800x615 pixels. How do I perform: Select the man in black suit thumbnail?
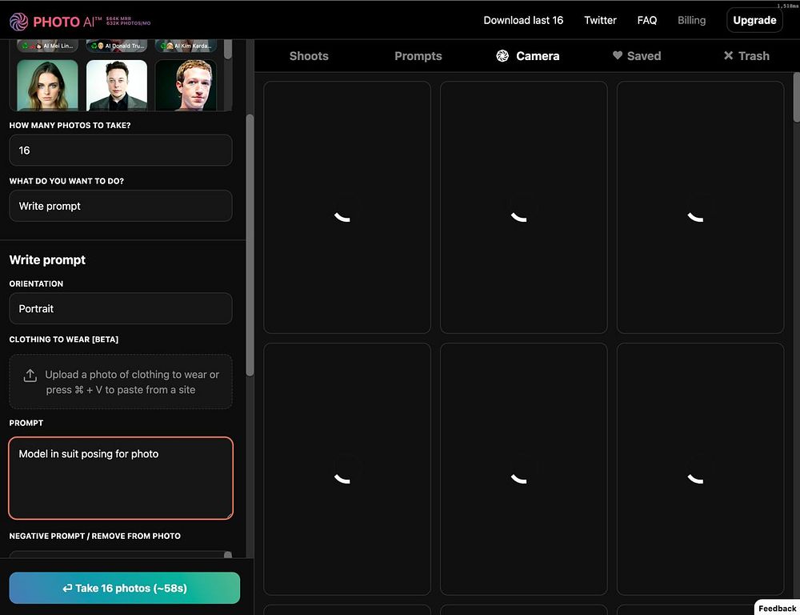click(x=117, y=86)
